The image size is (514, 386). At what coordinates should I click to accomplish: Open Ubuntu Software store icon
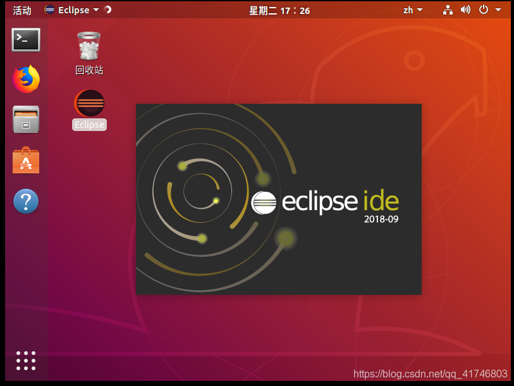[26, 160]
